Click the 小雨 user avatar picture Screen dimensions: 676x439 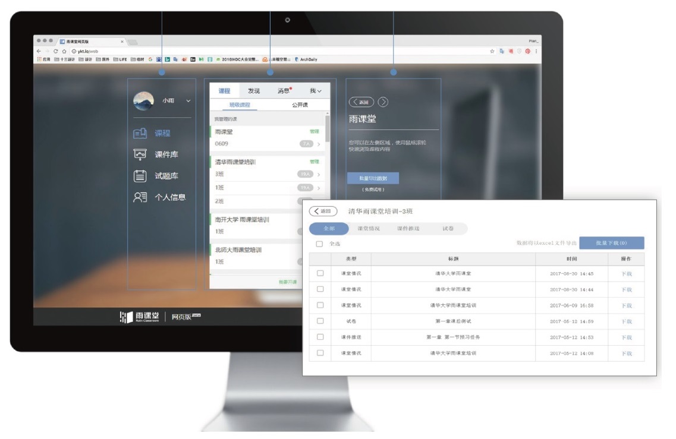tap(143, 101)
